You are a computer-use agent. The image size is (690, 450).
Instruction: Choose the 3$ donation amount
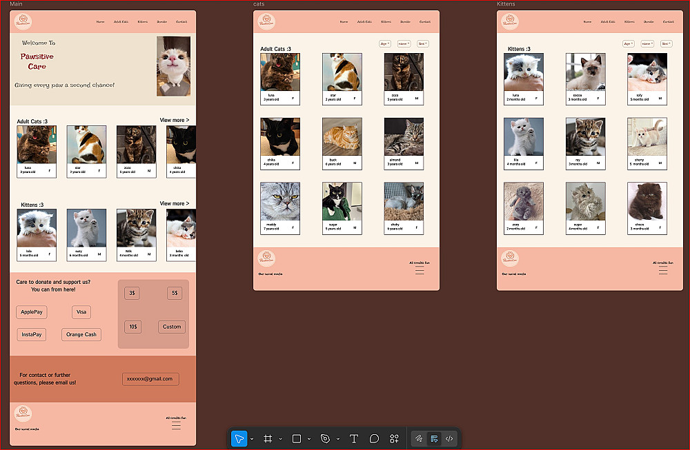click(x=132, y=293)
